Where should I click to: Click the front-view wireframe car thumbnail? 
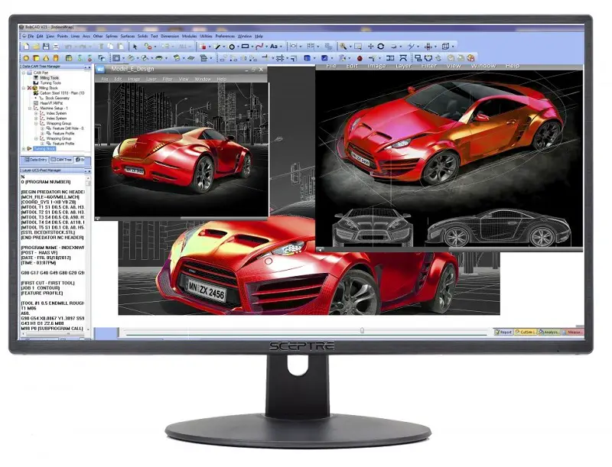[372, 227]
